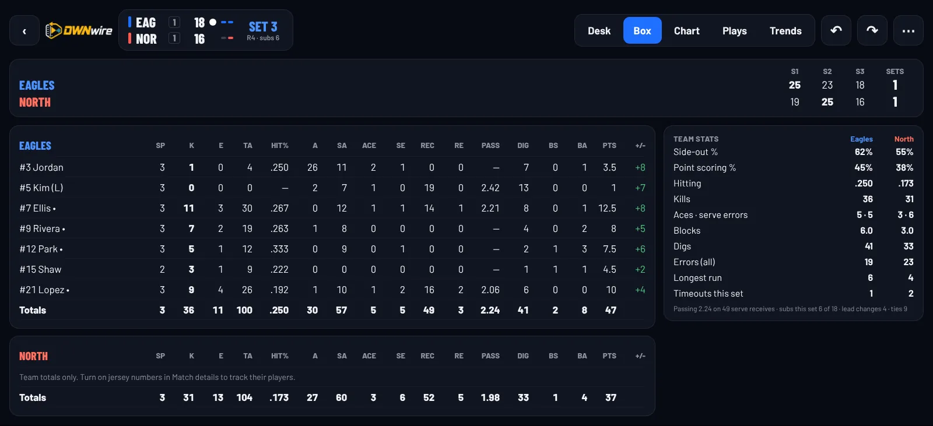Go back using the chevron button
The image size is (933, 426).
tap(24, 31)
